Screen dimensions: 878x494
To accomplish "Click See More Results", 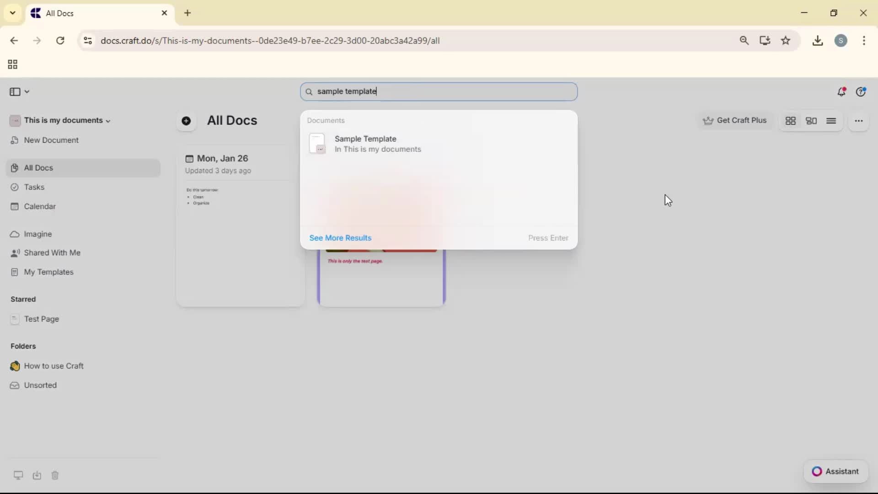I will pyautogui.click(x=340, y=238).
